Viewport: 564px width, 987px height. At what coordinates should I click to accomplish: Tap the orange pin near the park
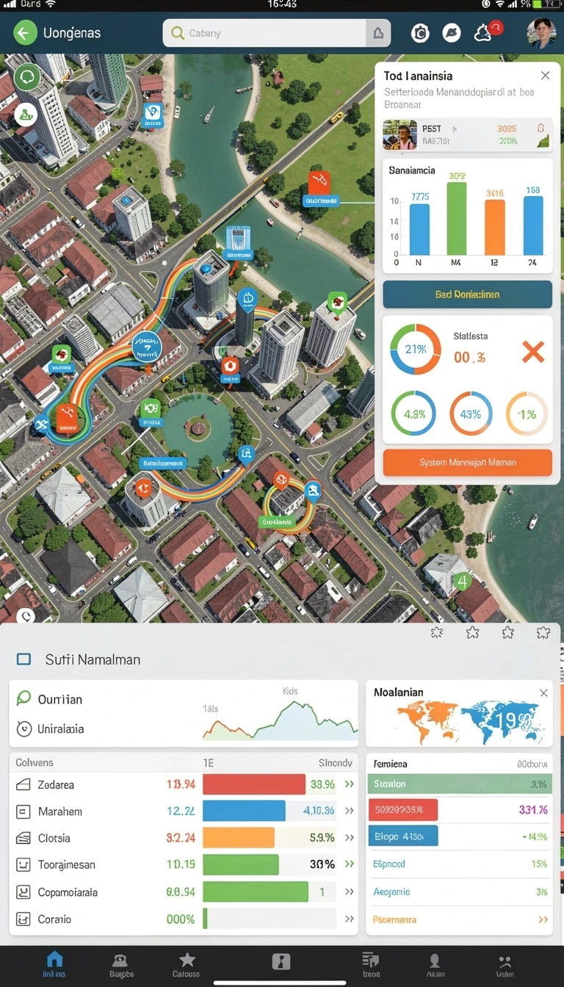[230, 365]
